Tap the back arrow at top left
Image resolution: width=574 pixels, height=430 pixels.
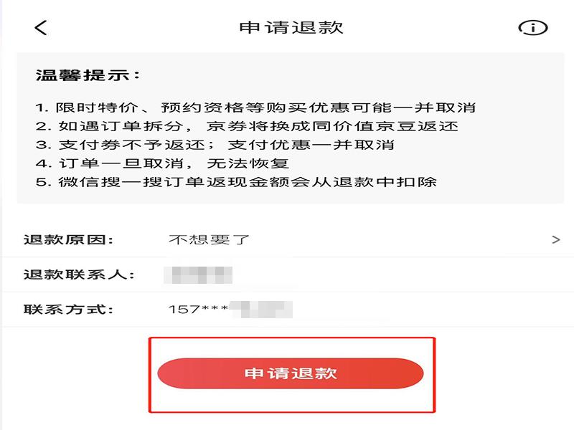[x=41, y=28]
